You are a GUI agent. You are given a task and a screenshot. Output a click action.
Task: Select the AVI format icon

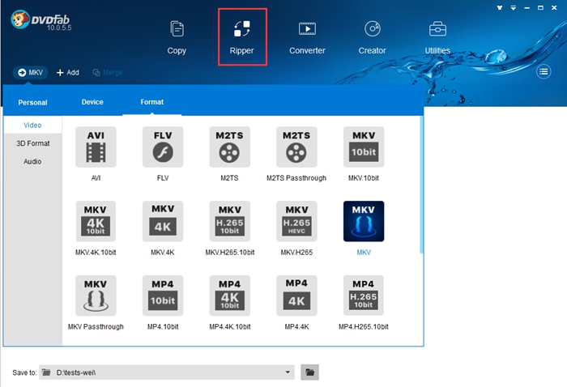(96, 147)
